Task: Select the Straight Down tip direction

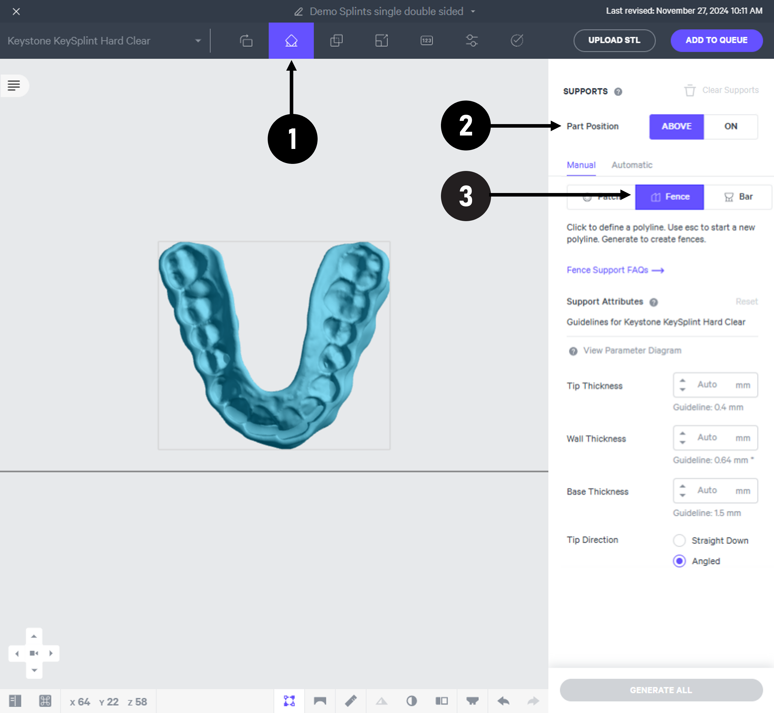Action: [680, 541]
